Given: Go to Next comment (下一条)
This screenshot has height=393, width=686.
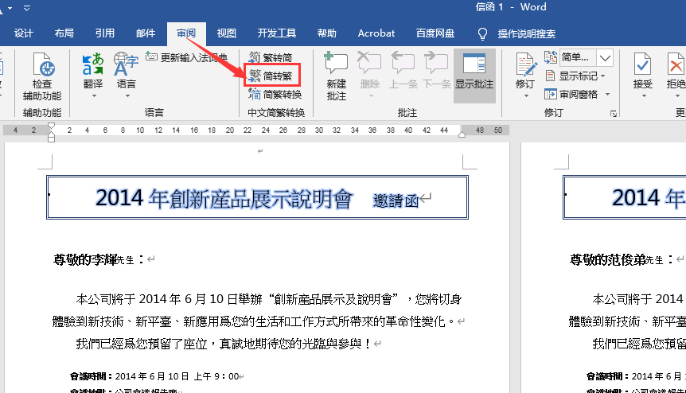Looking at the screenshot, I should tap(436, 71).
